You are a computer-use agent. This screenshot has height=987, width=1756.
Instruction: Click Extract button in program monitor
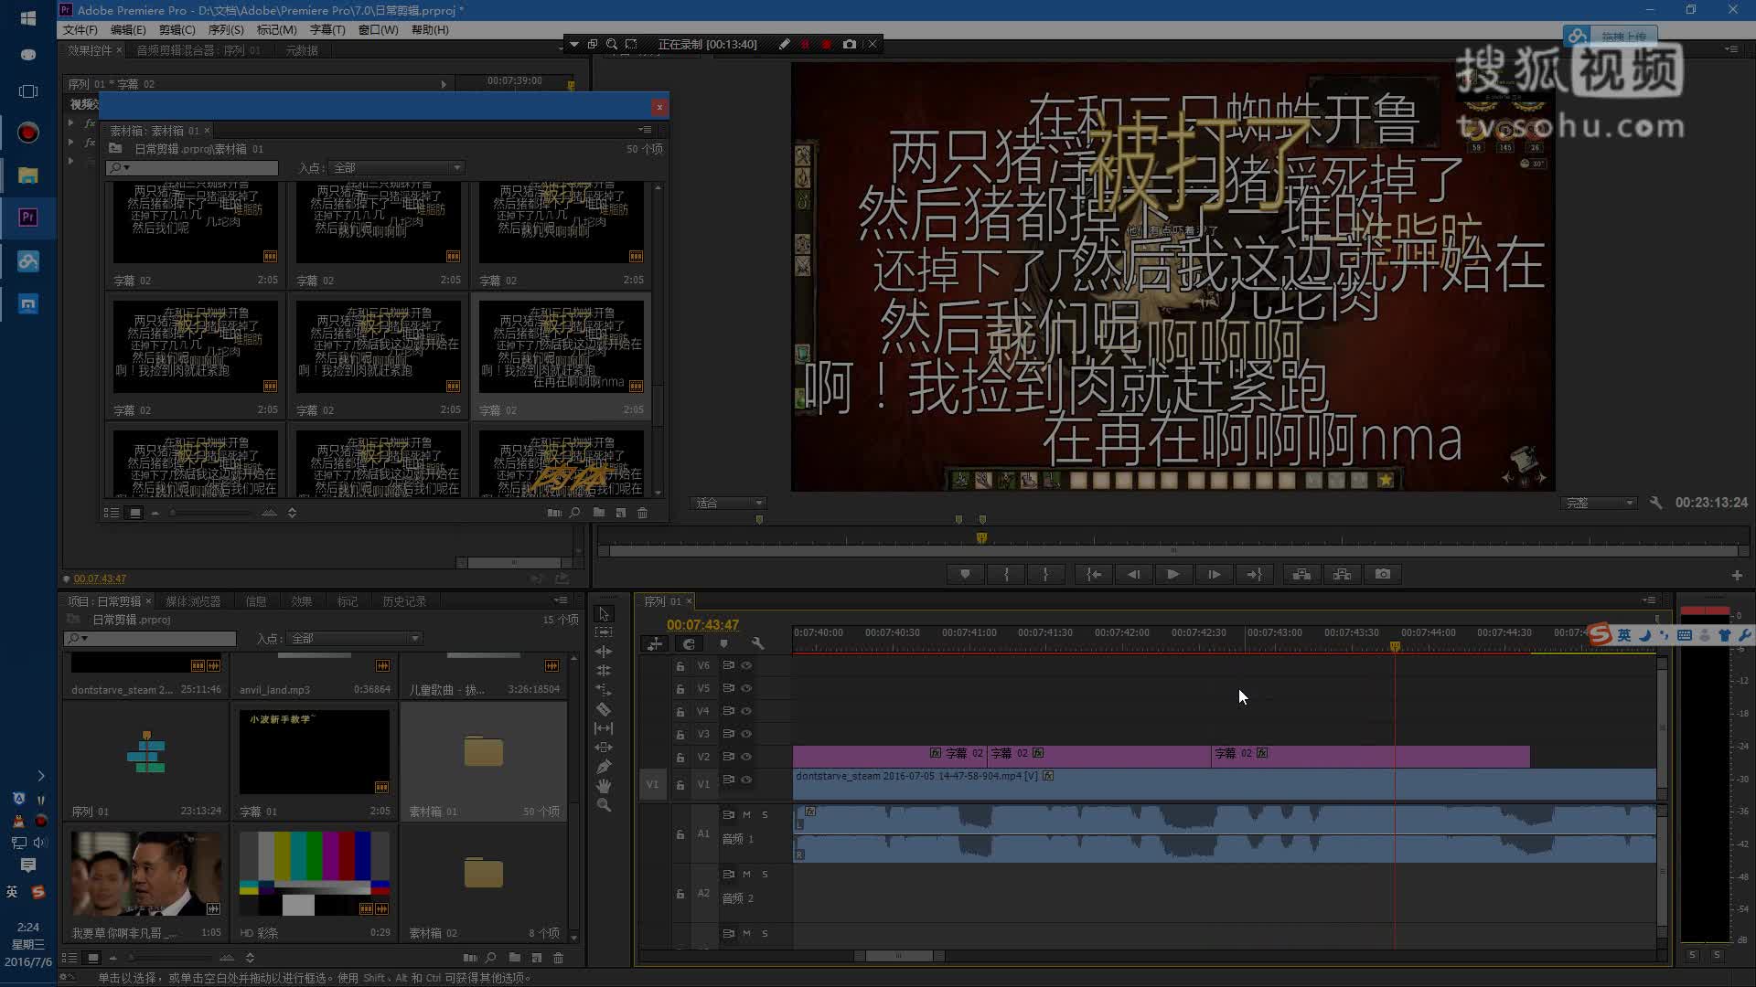coord(1342,574)
